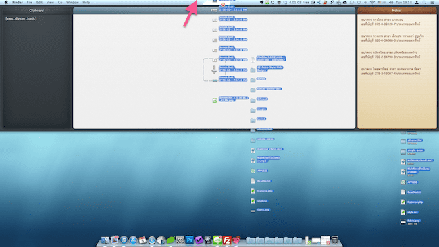
Task: Click the last Thai note paragraph in Notes
Action: (x=391, y=71)
